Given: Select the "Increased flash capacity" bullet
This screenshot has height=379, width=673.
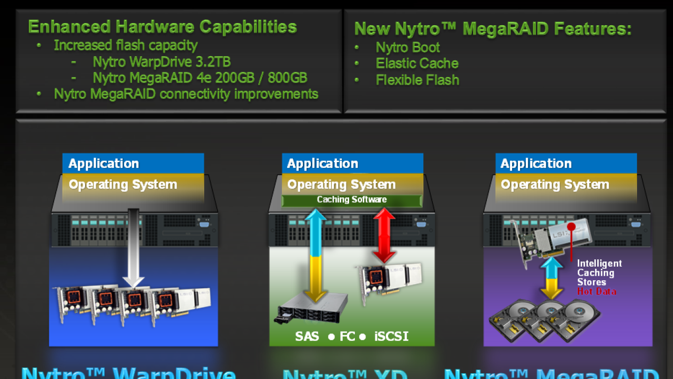Looking at the screenshot, I should pos(126,45).
